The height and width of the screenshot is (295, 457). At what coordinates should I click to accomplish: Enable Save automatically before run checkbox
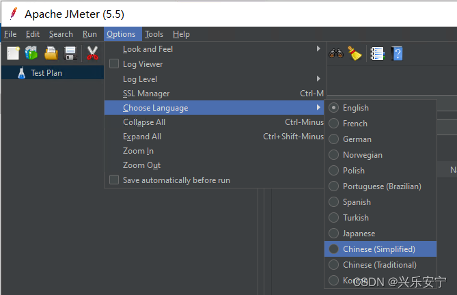pyautogui.click(x=114, y=180)
